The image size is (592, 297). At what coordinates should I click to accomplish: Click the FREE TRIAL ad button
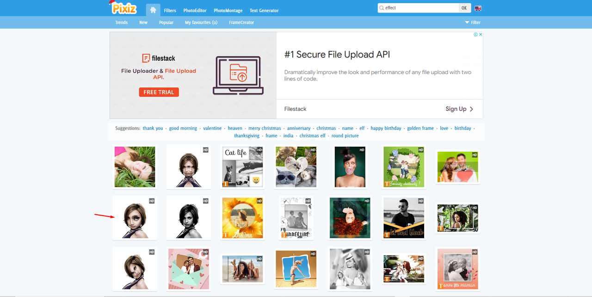pyautogui.click(x=159, y=92)
